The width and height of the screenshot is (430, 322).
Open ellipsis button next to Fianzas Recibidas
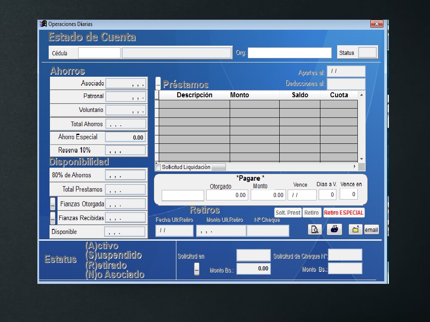(52, 218)
